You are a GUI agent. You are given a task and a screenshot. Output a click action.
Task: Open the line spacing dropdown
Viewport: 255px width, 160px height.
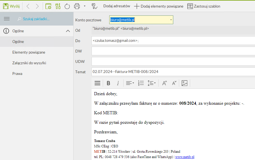[x=152, y=83]
